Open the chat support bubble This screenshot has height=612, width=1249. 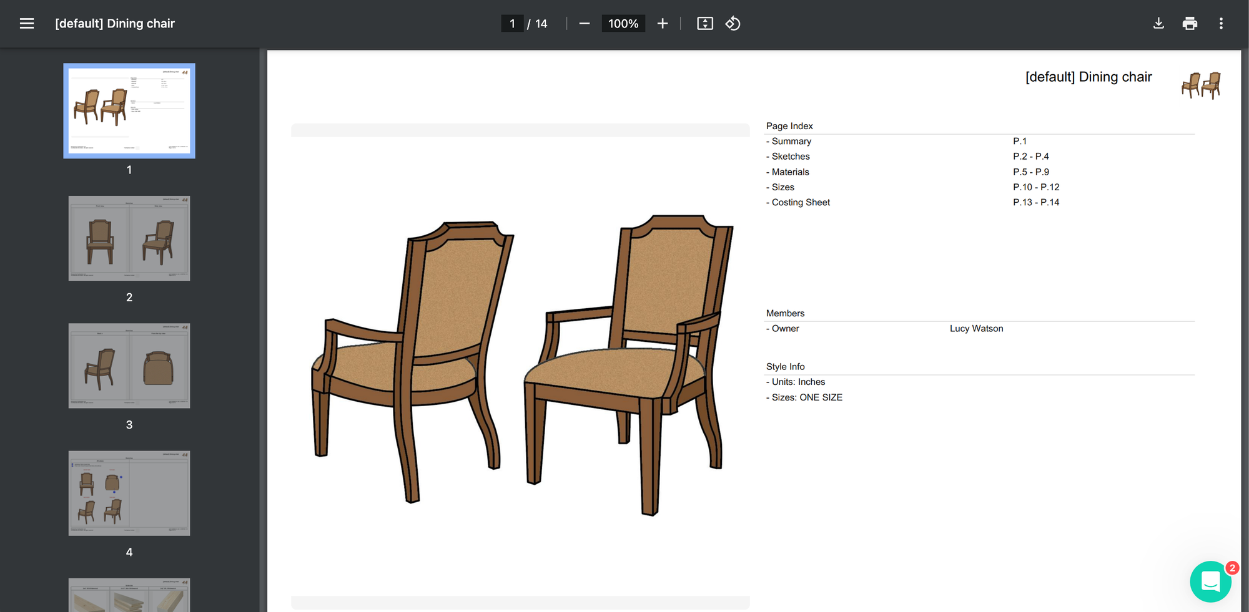click(1210, 581)
